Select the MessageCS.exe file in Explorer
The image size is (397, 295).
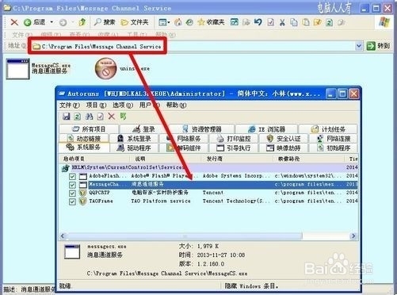pos(39,68)
